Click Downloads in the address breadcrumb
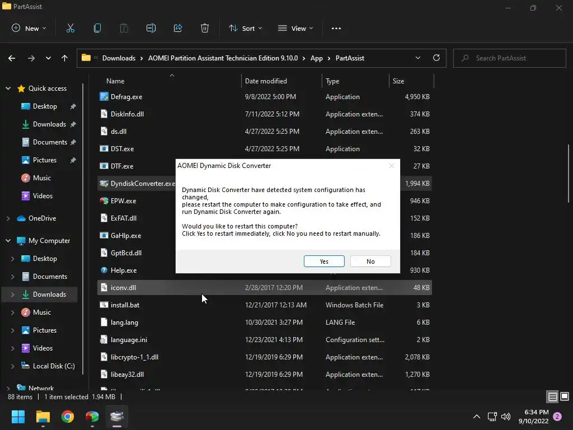Viewport: 573px width, 430px height. pyautogui.click(x=119, y=58)
